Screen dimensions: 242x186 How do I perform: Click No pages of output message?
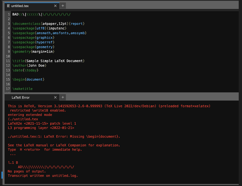(27, 171)
